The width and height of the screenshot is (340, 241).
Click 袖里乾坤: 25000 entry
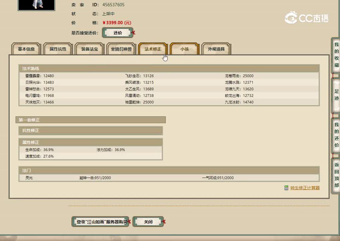click(x=139, y=102)
